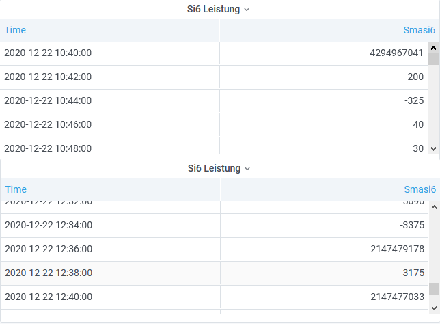The height and width of the screenshot is (324, 440).
Task: Click the cell showing 2147477033
Action: point(396,297)
